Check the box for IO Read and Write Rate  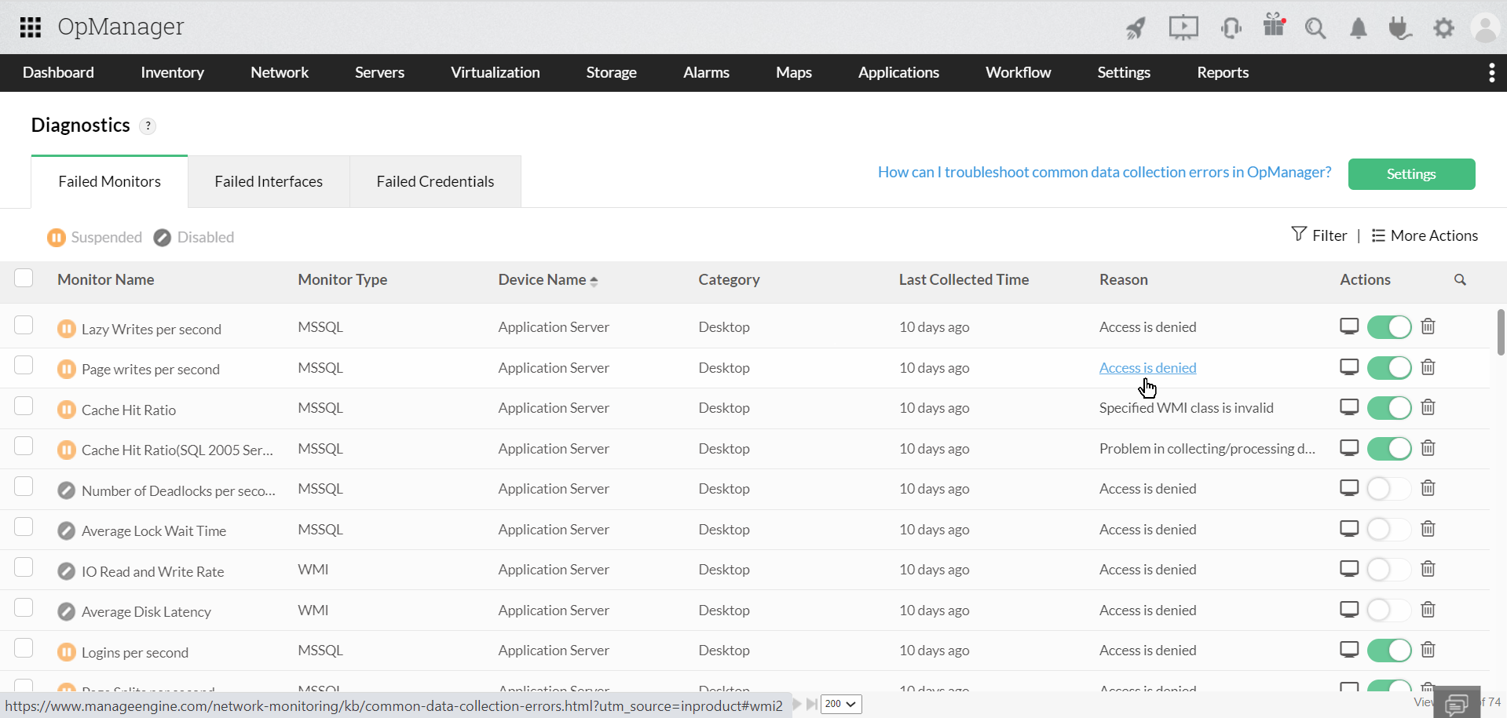tap(24, 567)
